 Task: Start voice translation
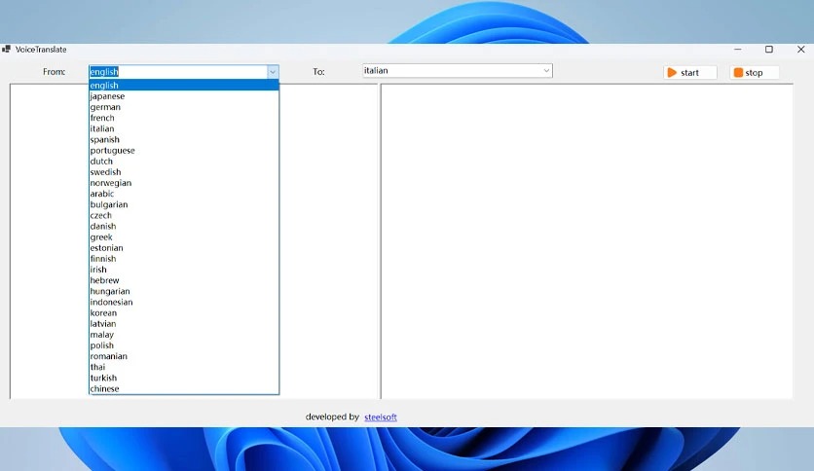tap(690, 73)
